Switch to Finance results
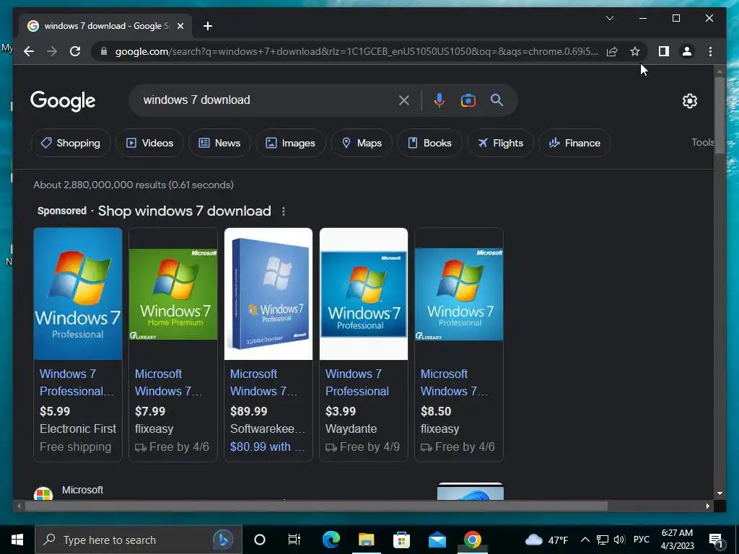The height and width of the screenshot is (554, 739). click(x=574, y=143)
